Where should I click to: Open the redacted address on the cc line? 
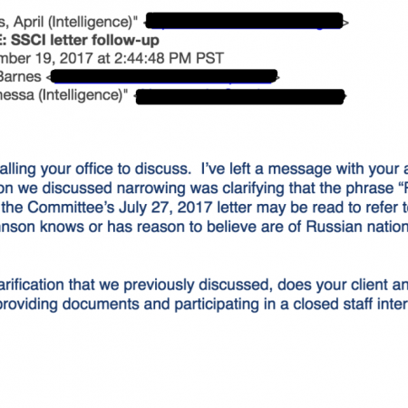coord(240,97)
